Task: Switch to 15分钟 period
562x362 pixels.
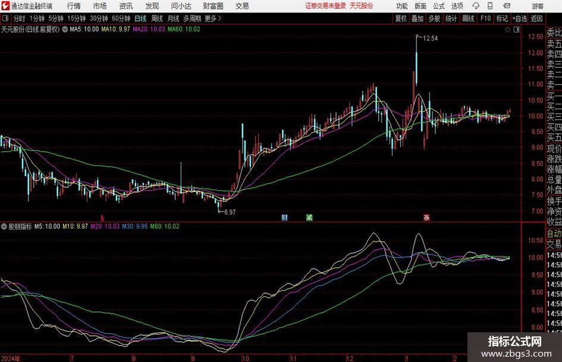Action: tap(76, 18)
